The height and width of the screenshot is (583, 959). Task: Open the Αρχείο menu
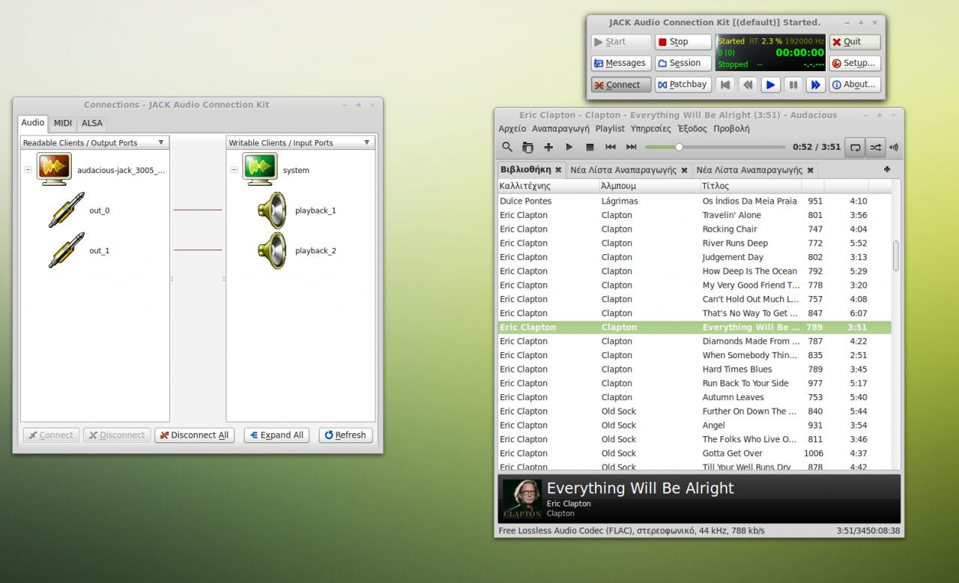[512, 129]
